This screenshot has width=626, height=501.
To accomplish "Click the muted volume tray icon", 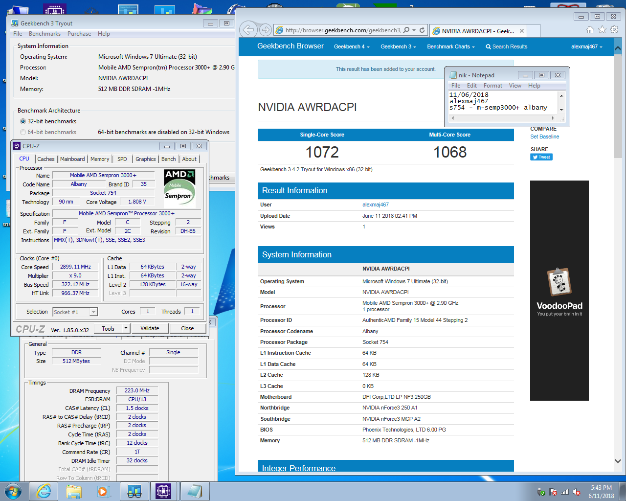I will pos(577,492).
